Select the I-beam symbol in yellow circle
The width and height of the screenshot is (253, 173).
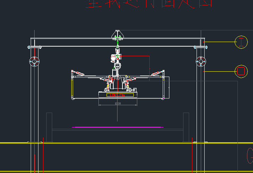241,42
